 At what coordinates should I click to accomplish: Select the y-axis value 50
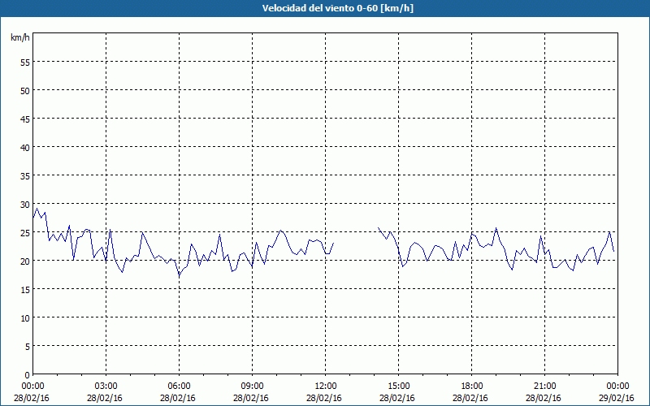click(x=25, y=90)
